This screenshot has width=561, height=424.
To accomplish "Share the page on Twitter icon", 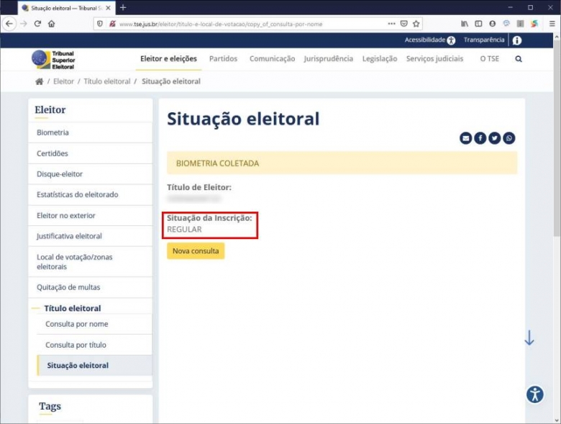I will point(494,138).
